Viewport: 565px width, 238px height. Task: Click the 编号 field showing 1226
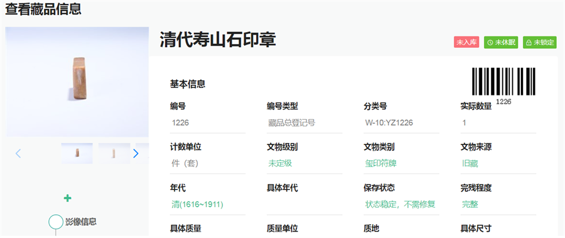click(x=208, y=123)
